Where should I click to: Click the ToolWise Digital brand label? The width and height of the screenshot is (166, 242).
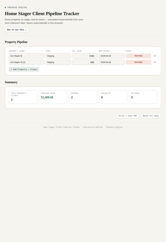[17, 7]
